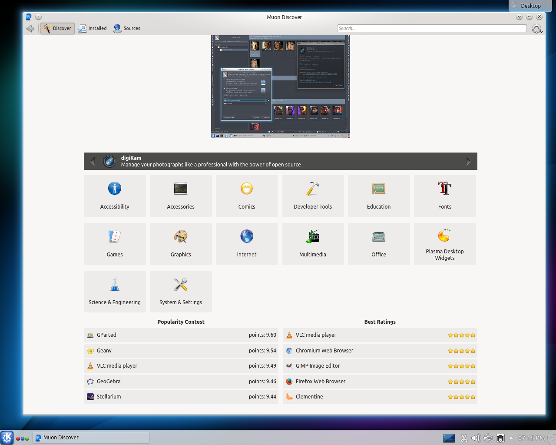Open the settings gear menu
The image size is (556, 445).
tap(537, 29)
